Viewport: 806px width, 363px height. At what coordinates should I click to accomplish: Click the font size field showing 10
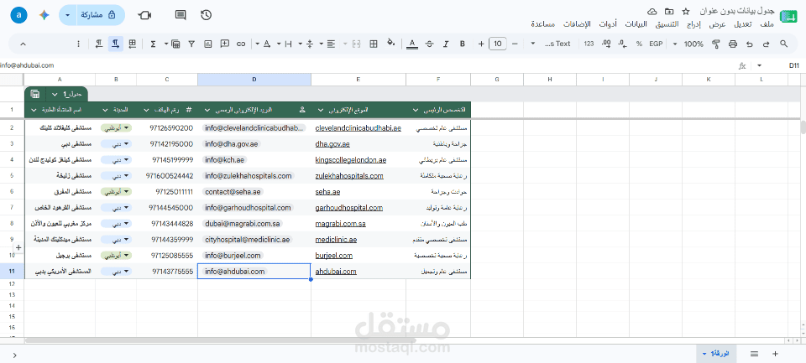point(498,44)
